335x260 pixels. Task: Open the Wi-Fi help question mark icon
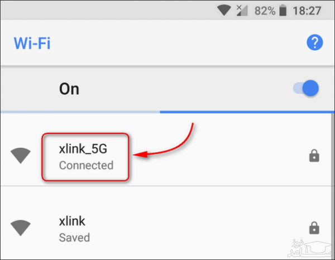[x=313, y=42]
